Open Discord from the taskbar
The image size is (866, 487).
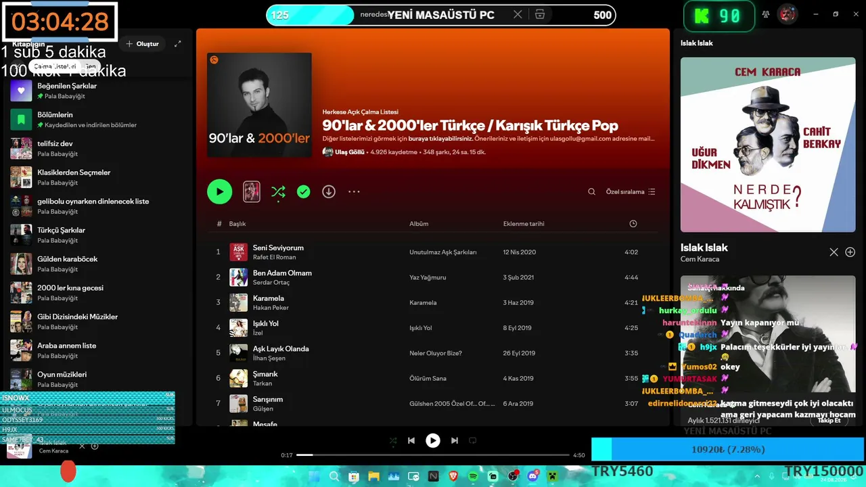533,476
